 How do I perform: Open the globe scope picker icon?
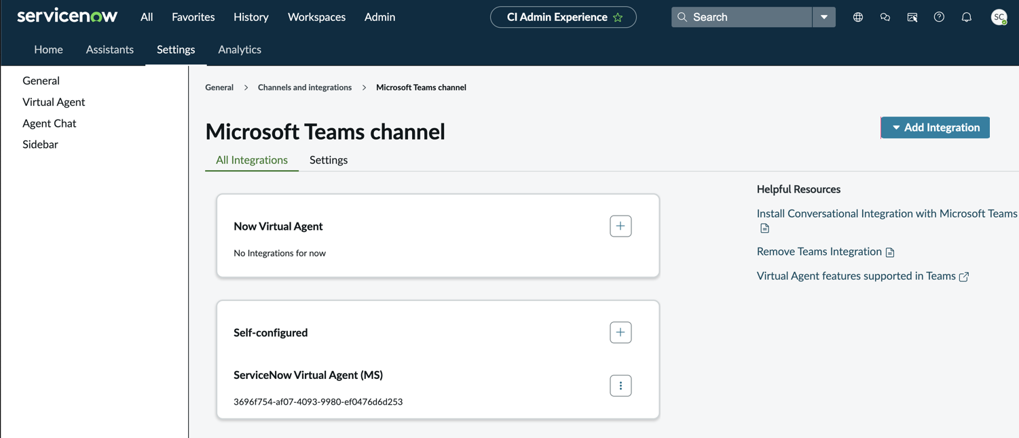pyautogui.click(x=858, y=17)
